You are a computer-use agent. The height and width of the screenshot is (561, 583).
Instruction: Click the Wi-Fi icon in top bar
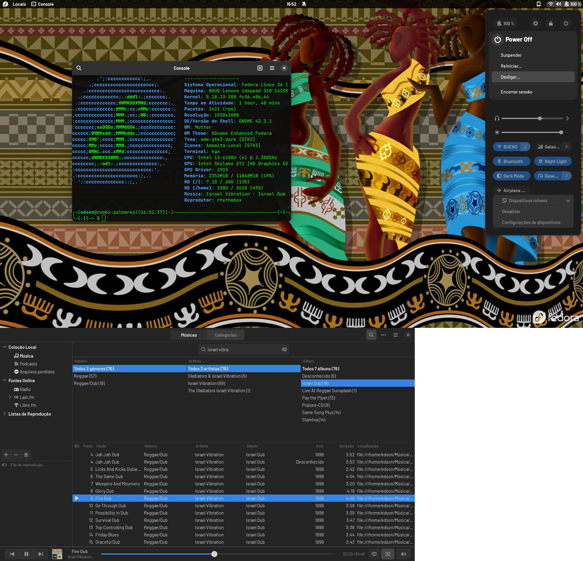point(551,4)
